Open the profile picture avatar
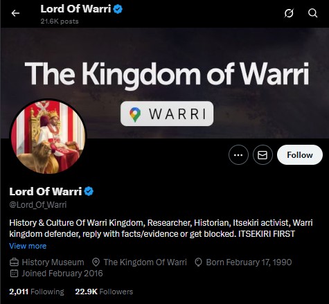329x304 pixels. pos(48,137)
